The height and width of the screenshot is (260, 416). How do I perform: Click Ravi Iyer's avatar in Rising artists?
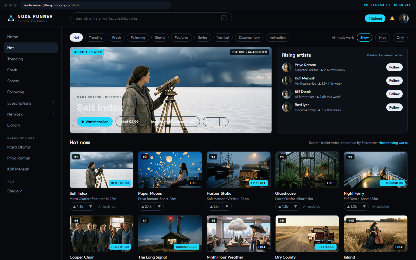point(287,107)
